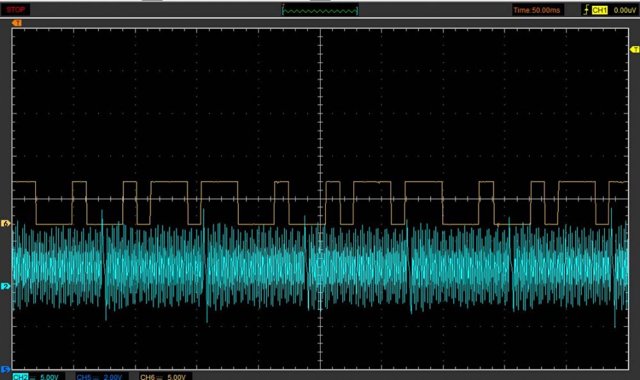
Task: Click the red STOP run-status indicator
Action: (16, 10)
